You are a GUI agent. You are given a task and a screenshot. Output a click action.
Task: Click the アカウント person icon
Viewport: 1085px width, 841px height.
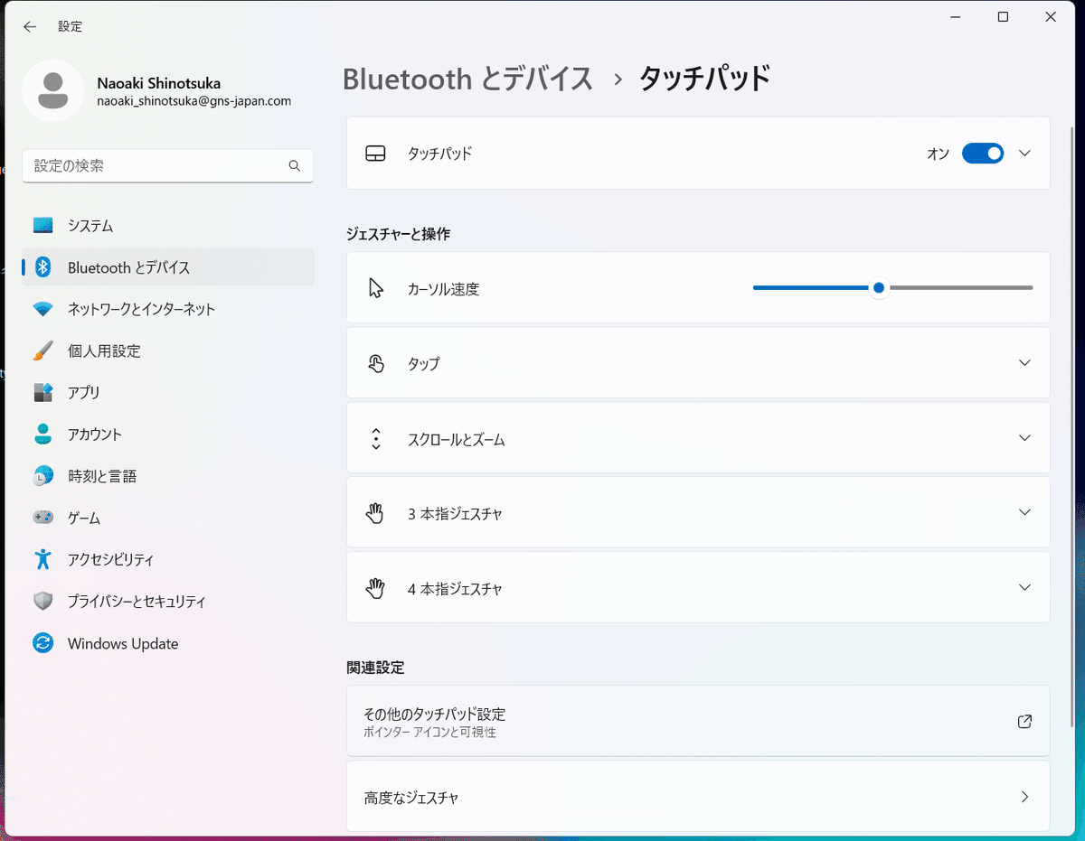point(43,435)
